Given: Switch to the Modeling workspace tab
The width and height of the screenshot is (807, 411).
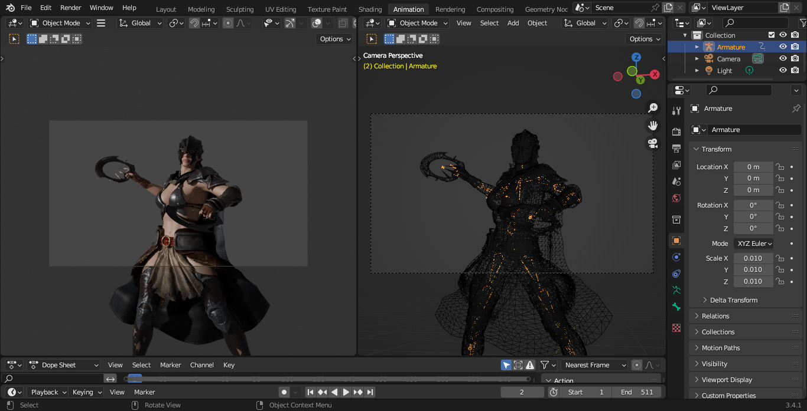Looking at the screenshot, I should click(201, 9).
